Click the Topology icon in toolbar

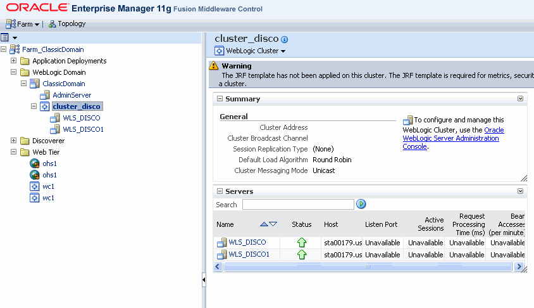52,24
